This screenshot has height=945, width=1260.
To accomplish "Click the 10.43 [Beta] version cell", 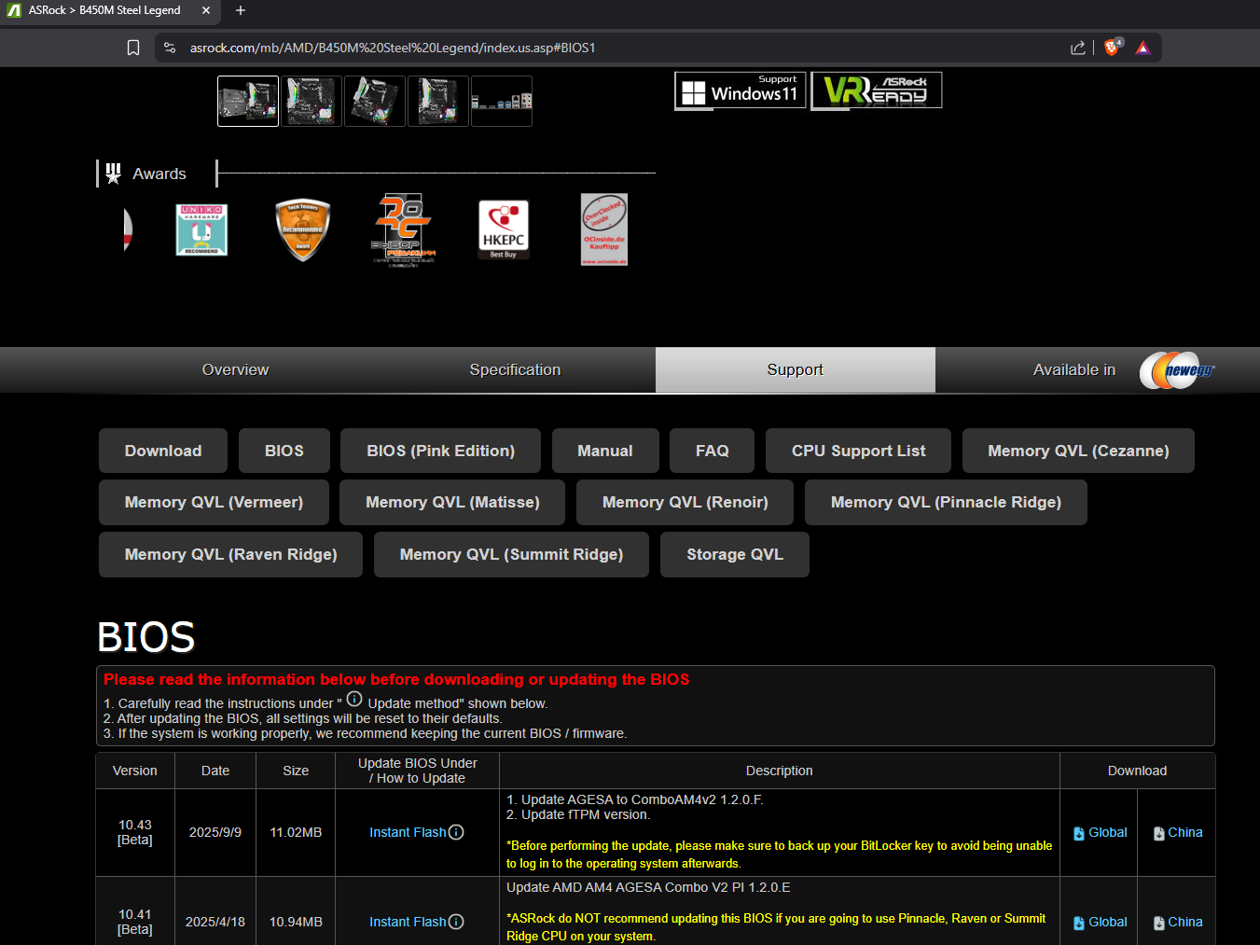I will pyautogui.click(x=135, y=832).
